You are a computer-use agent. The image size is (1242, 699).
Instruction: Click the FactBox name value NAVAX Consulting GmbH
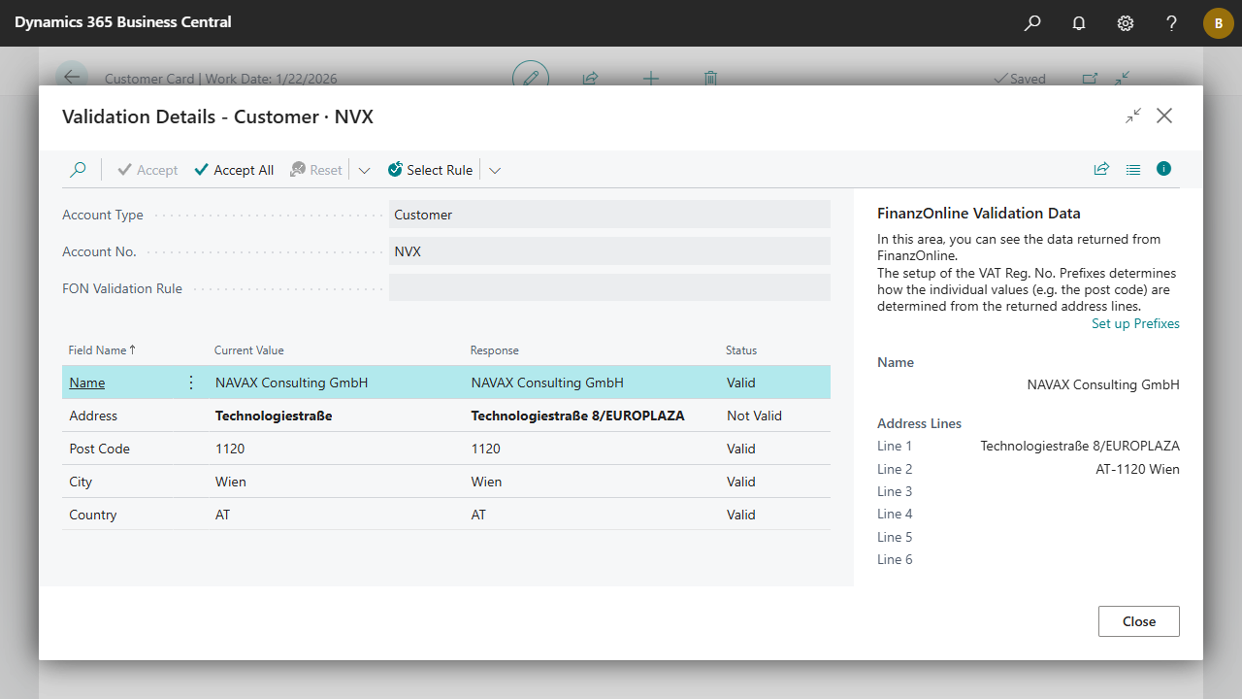[1103, 384]
